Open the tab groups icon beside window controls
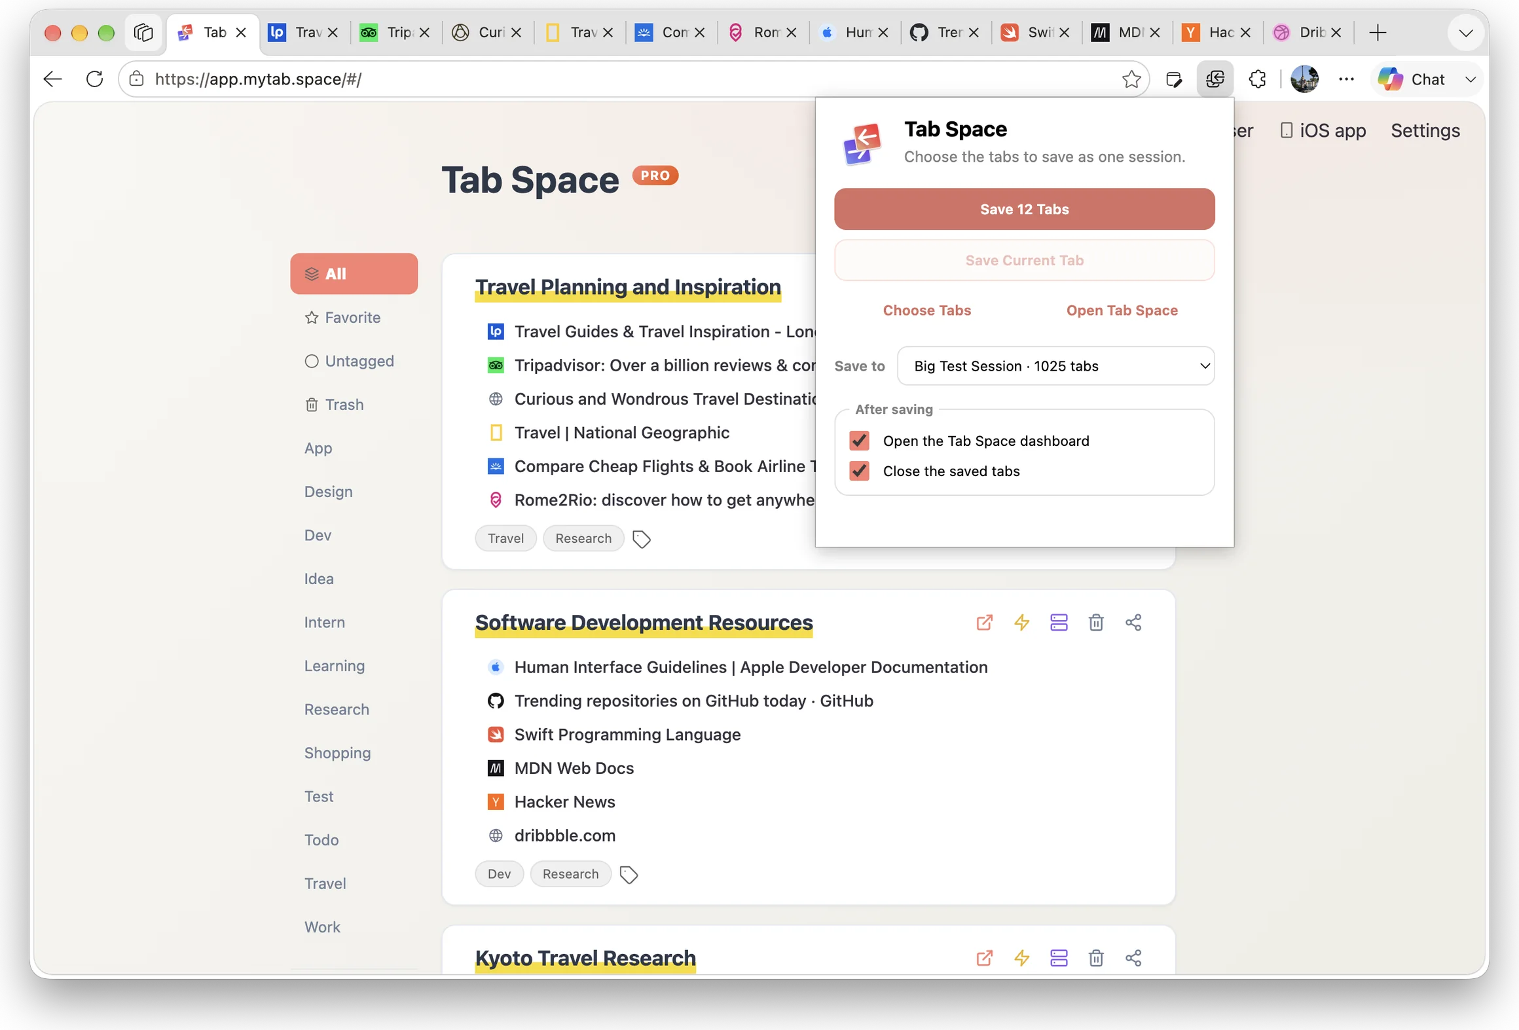The height and width of the screenshot is (1030, 1519). pyautogui.click(x=143, y=33)
